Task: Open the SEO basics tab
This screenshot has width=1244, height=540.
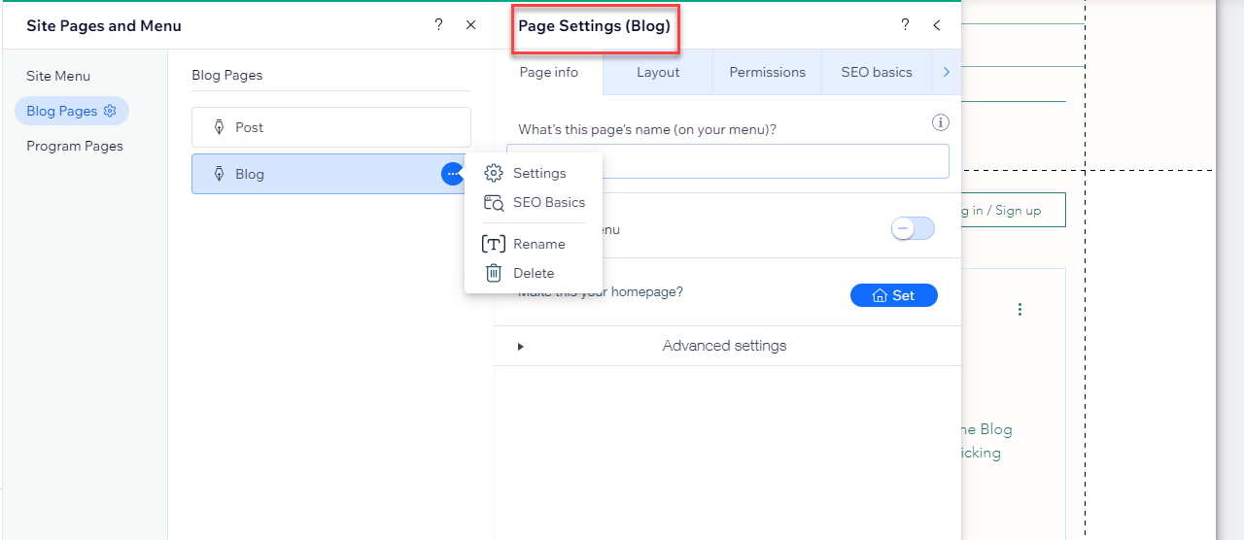Action: tap(877, 72)
